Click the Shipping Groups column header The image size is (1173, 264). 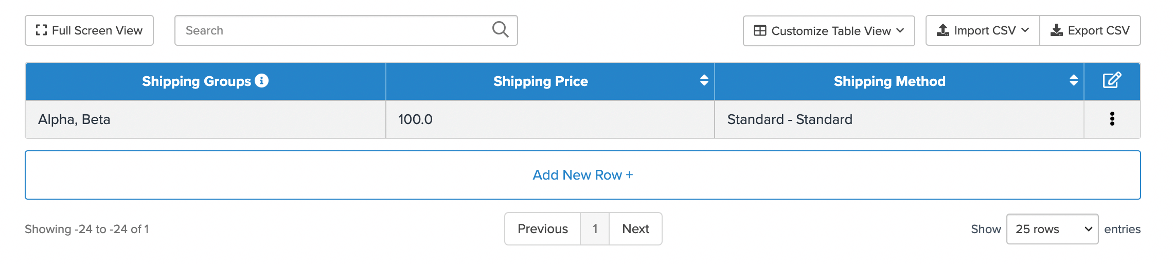coord(197,81)
